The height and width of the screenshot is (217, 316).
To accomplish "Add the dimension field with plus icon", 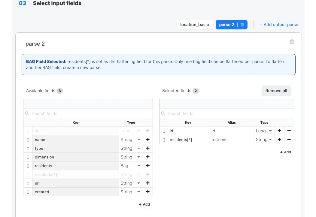I will point(148,157).
